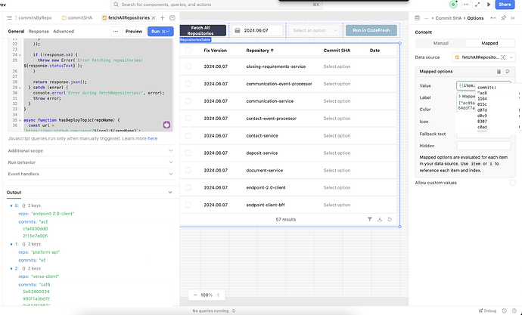Open query more options ellipsis
522x315 pixels.
click(x=116, y=32)
